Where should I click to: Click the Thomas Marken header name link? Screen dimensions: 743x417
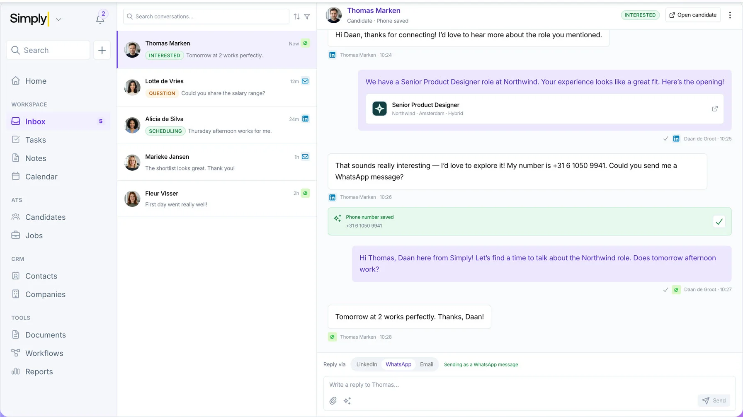(374, 10)
